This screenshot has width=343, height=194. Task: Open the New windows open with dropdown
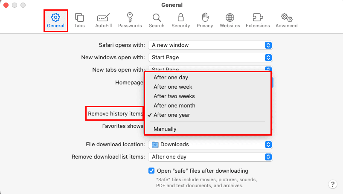[210, 57]
